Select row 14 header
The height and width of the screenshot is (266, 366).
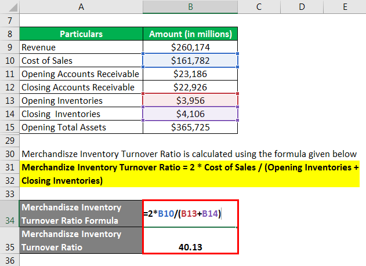[9, 114]
